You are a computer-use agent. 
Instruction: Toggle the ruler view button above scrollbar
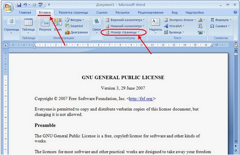coord(236,45)
